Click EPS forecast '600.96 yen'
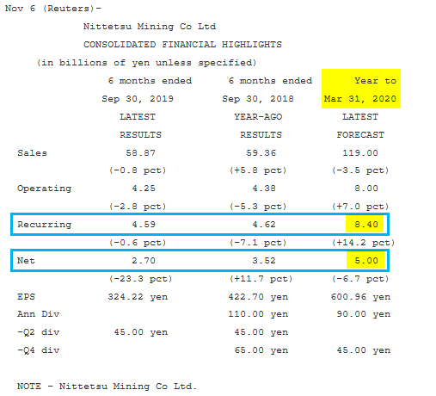 click(360, 297)
